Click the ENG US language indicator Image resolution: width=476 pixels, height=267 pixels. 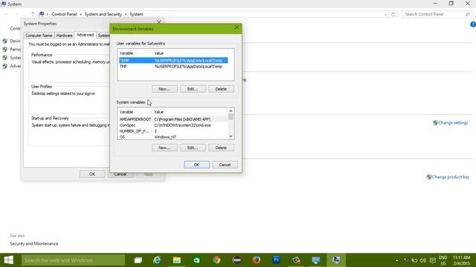443,260
